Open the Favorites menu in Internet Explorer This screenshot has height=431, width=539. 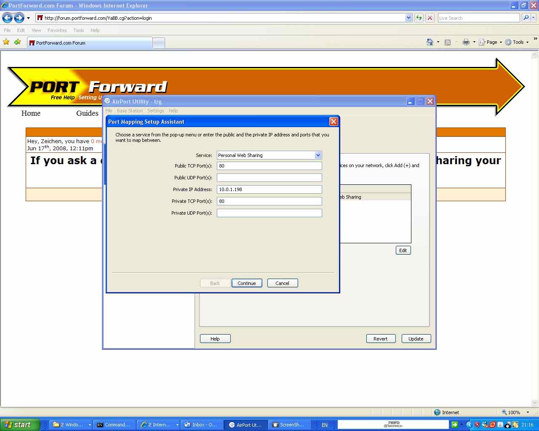[x=57, y=30]
